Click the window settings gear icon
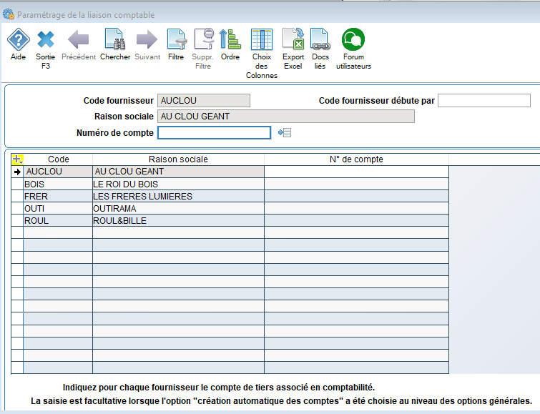The height and width of the screenshot is (414, 540). (x=9, y=14)
